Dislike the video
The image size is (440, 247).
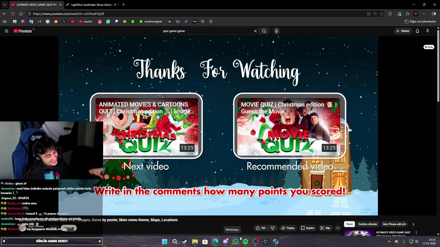(x=273, y=228)
